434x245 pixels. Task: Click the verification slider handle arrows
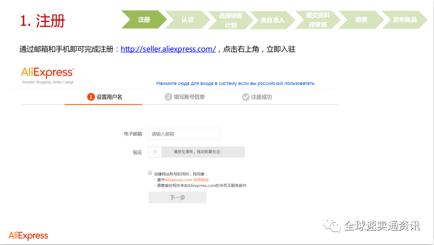pos(155,152)
